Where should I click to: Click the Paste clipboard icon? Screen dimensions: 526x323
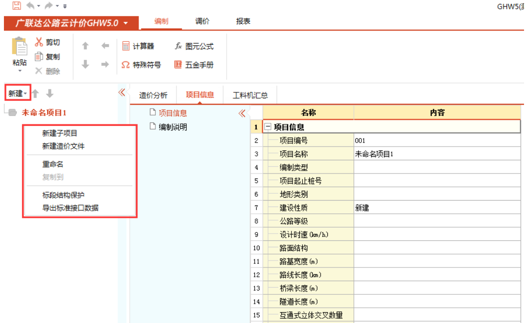click(x=20, y=47)
